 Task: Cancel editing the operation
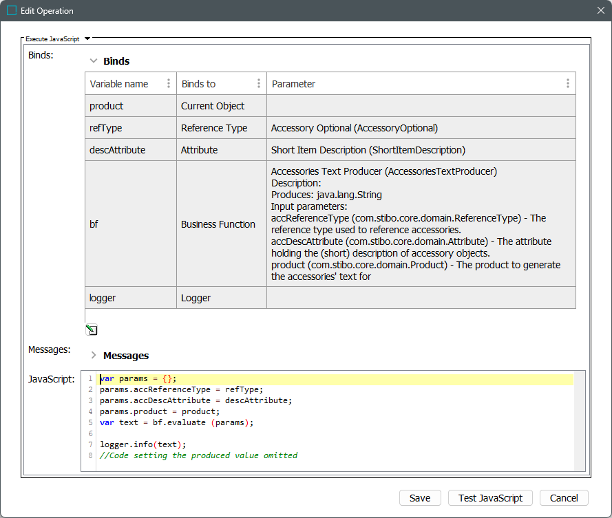[564, 498]
